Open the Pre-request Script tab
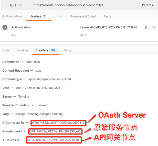This screenshot has width=158, height=146. pos(83,16)
